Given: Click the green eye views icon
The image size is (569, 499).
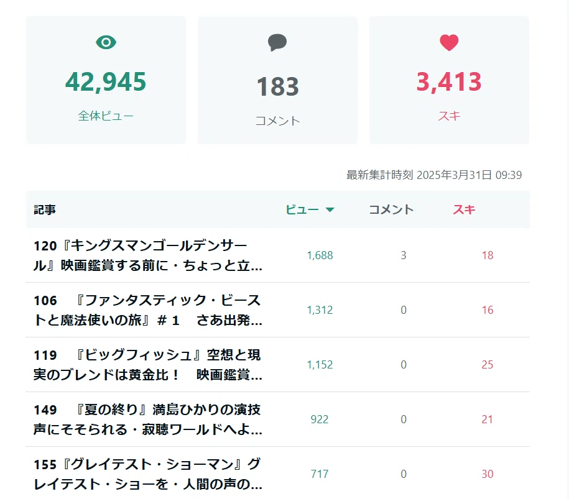Looking at the screenshot, I should point(106,42).
